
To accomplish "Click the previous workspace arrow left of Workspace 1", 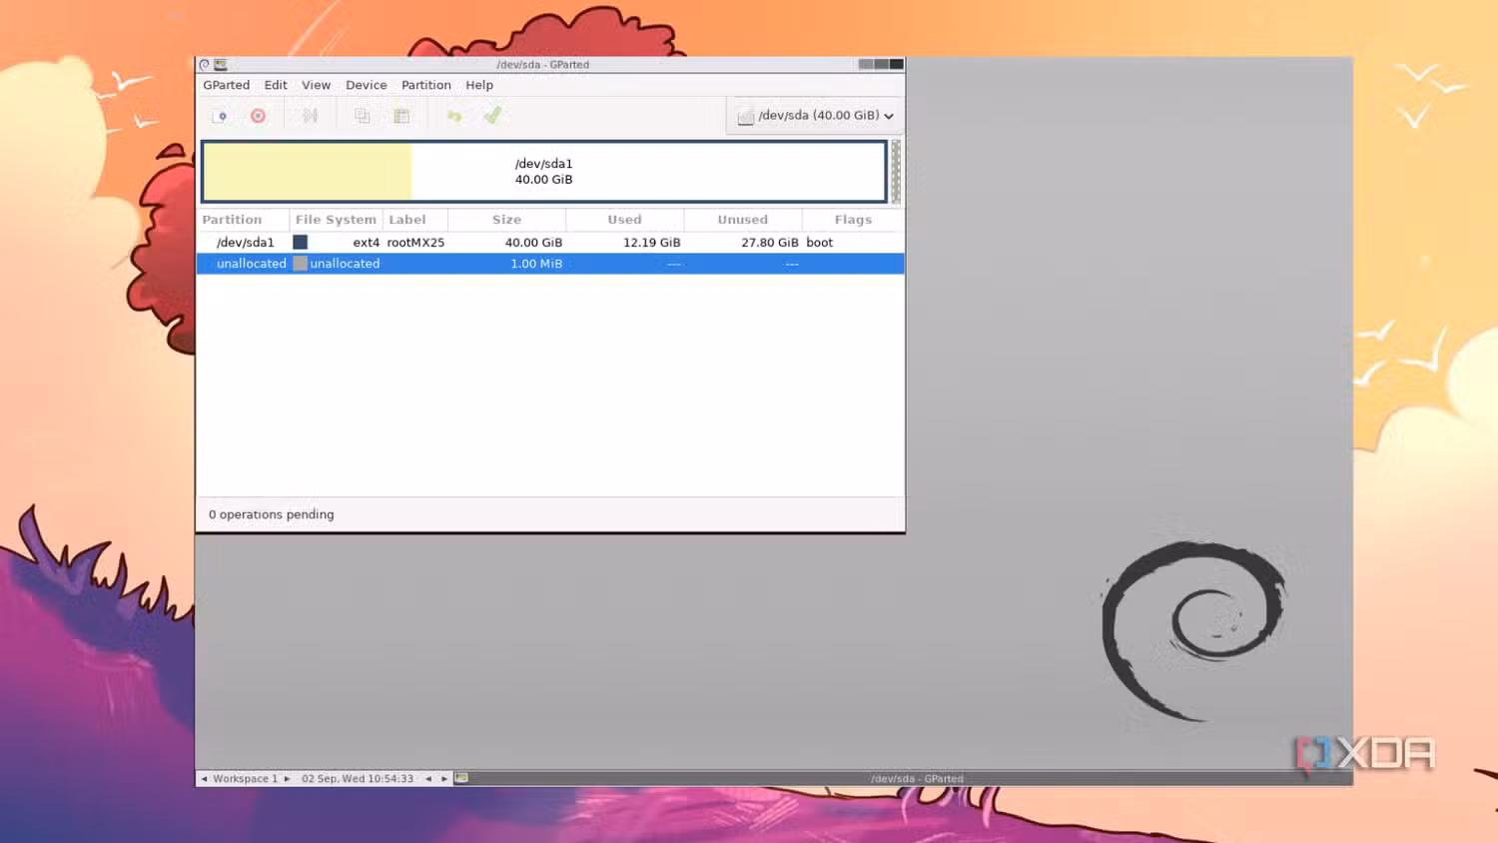I will (x=204, y=779).
